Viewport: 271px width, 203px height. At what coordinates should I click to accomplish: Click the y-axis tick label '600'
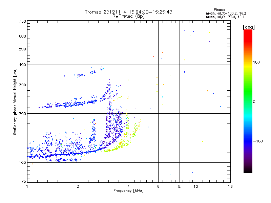(x=22, y=36)
